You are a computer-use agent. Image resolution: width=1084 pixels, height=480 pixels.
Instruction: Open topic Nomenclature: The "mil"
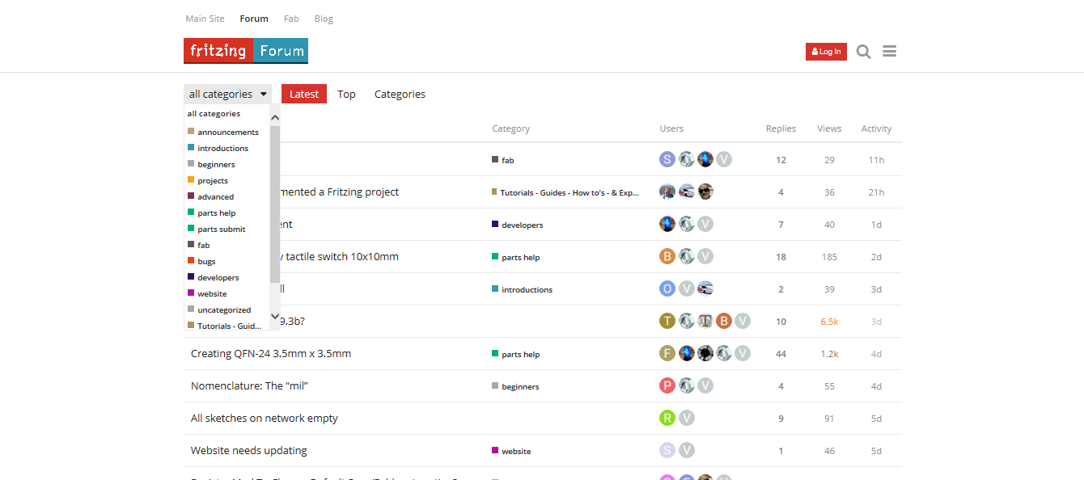click(249, 385)
